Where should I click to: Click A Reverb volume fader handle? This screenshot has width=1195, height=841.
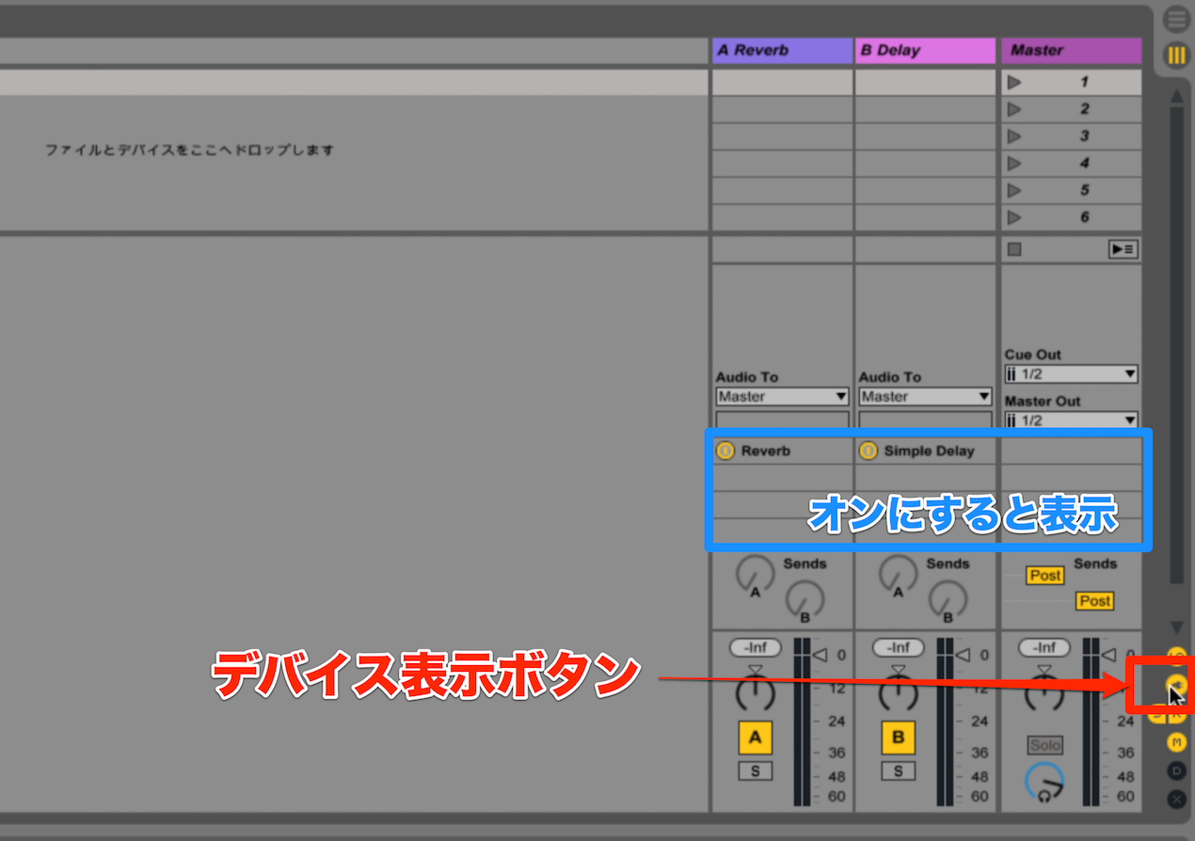[x=818, y=655]
